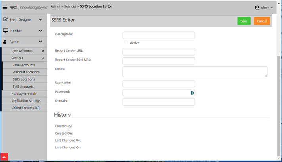Click the Admin person icon
This screenshot has width=282, height=162.
[5, 42]
